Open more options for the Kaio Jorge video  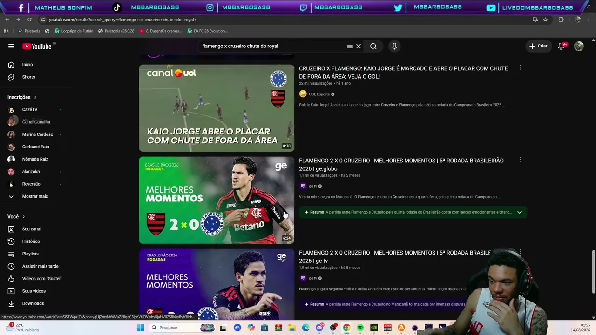coord(521,68)
